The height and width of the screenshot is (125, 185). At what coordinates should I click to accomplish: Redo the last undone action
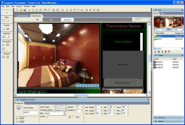coord(49,10)
